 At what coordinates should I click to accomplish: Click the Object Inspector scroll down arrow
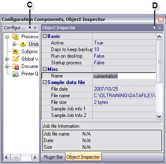(159, 117)
